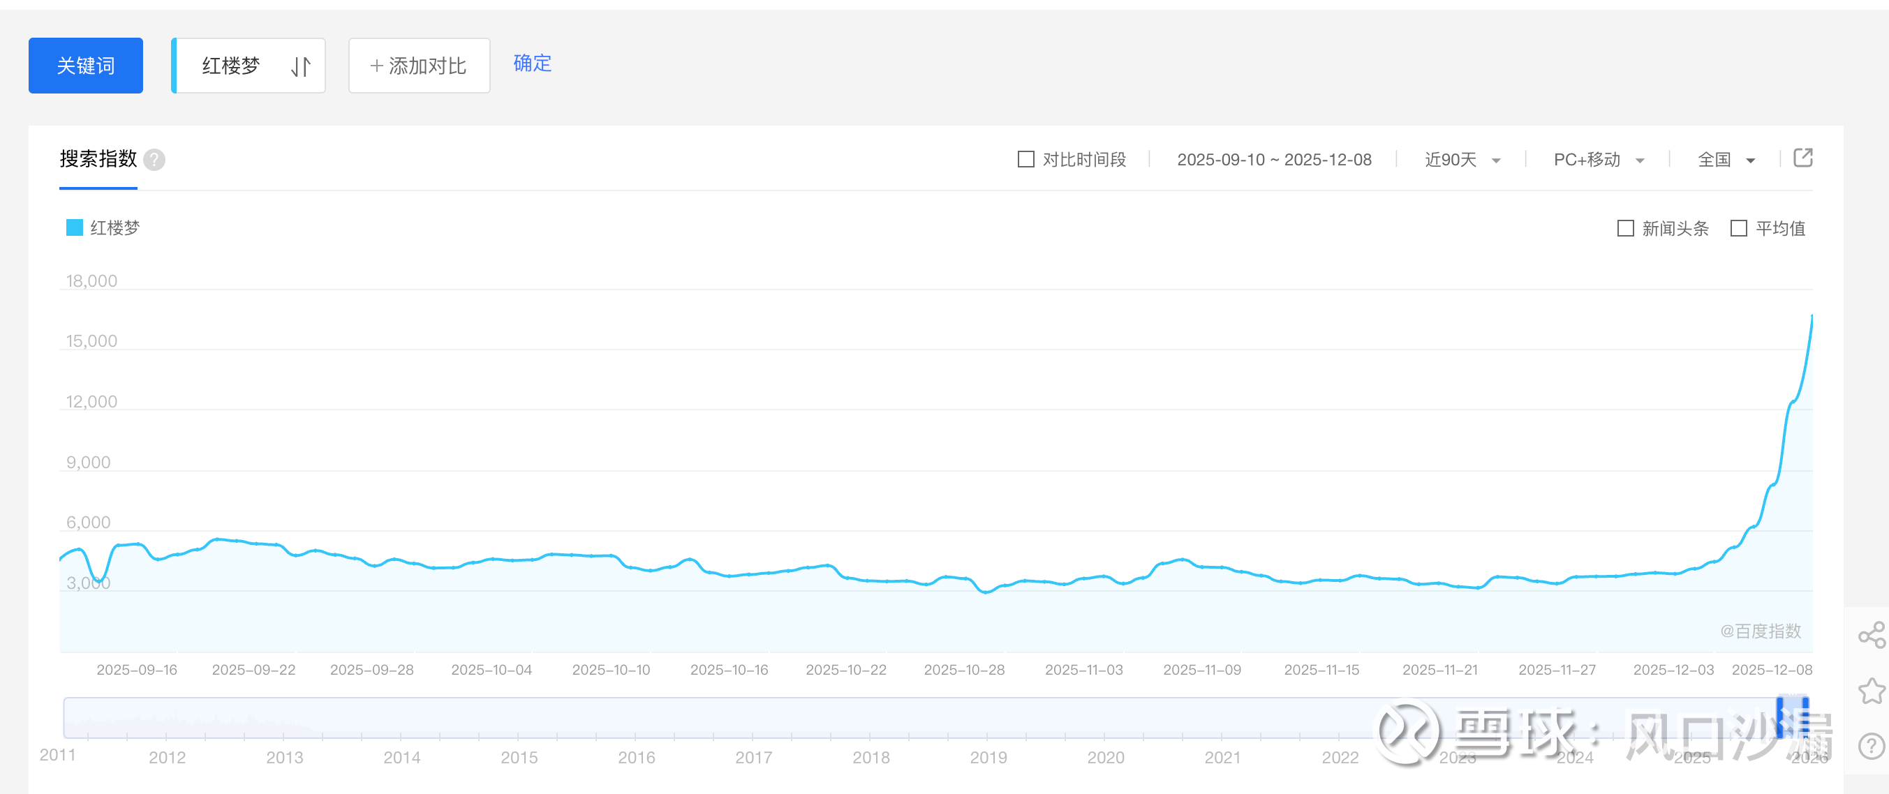Open the help icon in right sidebar
The width and height of the screenshot is (1889, 794).
(1872, 747)
